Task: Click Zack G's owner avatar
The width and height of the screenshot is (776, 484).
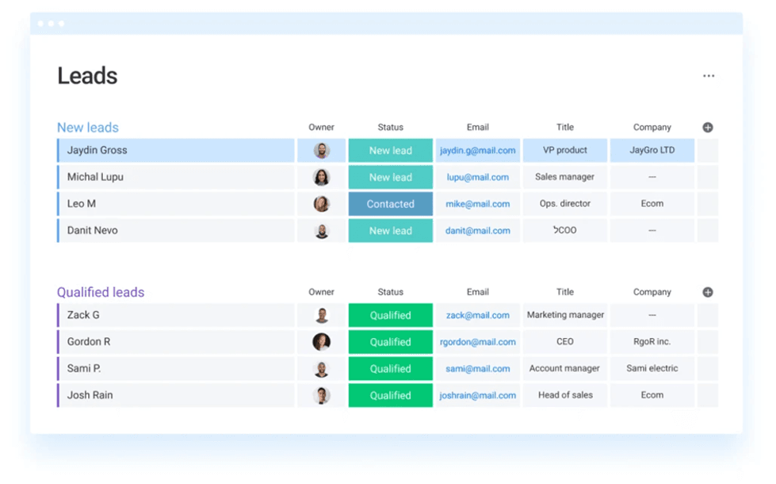Action: (321, 315)
